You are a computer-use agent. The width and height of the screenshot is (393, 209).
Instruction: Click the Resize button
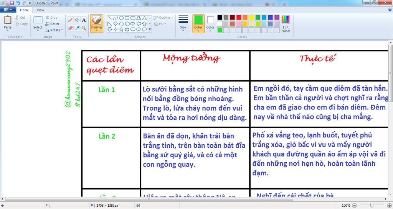tap(52, 24)
